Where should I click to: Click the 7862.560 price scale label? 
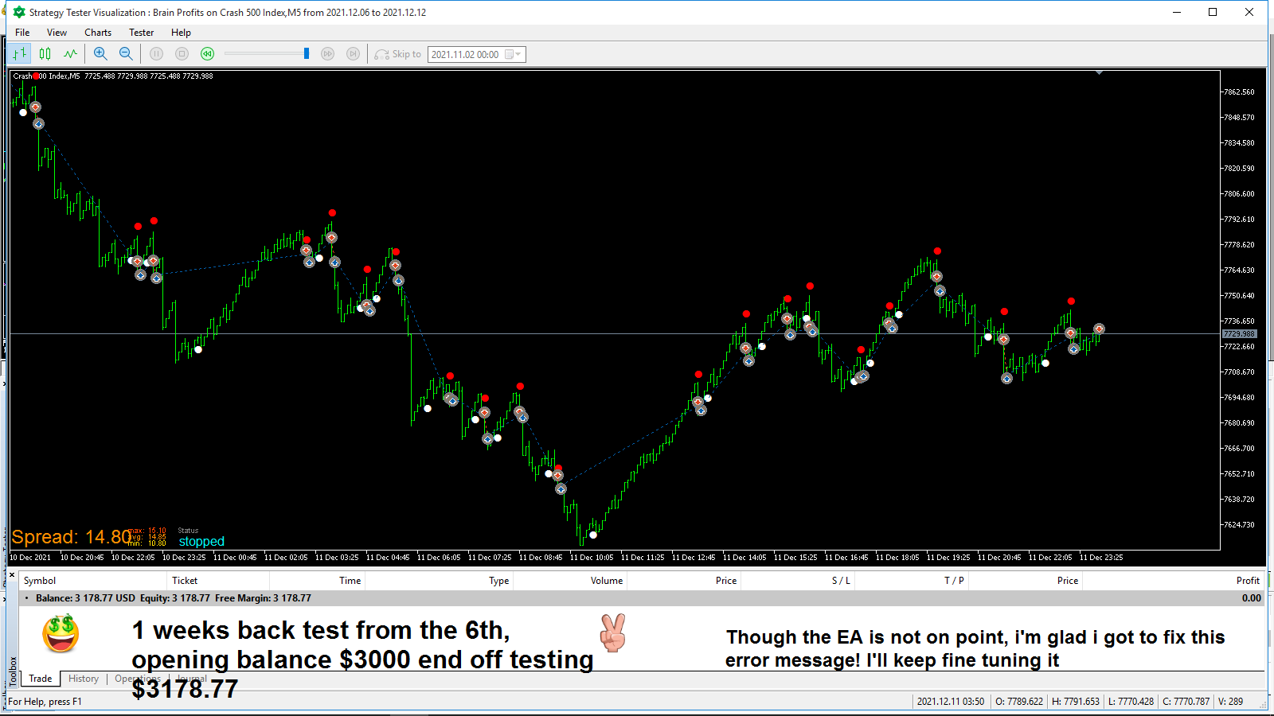(x=1239, y=92)
